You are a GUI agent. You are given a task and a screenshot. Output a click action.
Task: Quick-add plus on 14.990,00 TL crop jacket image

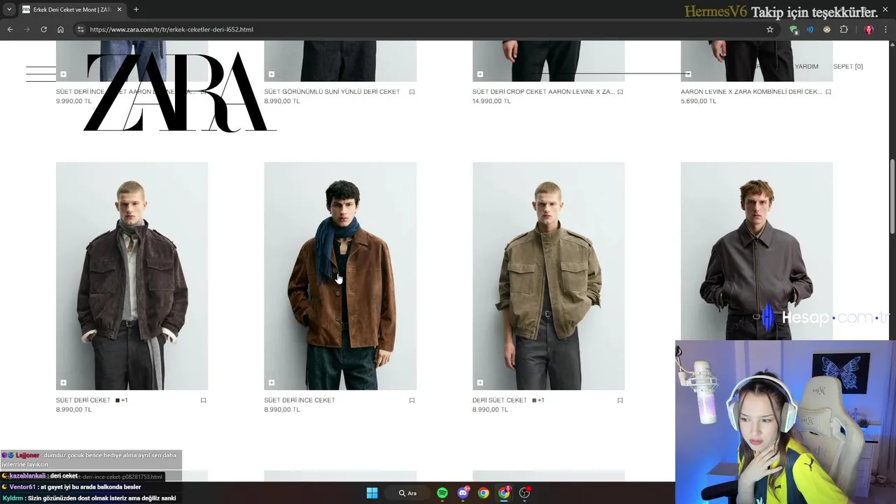(x=480, y=74)
